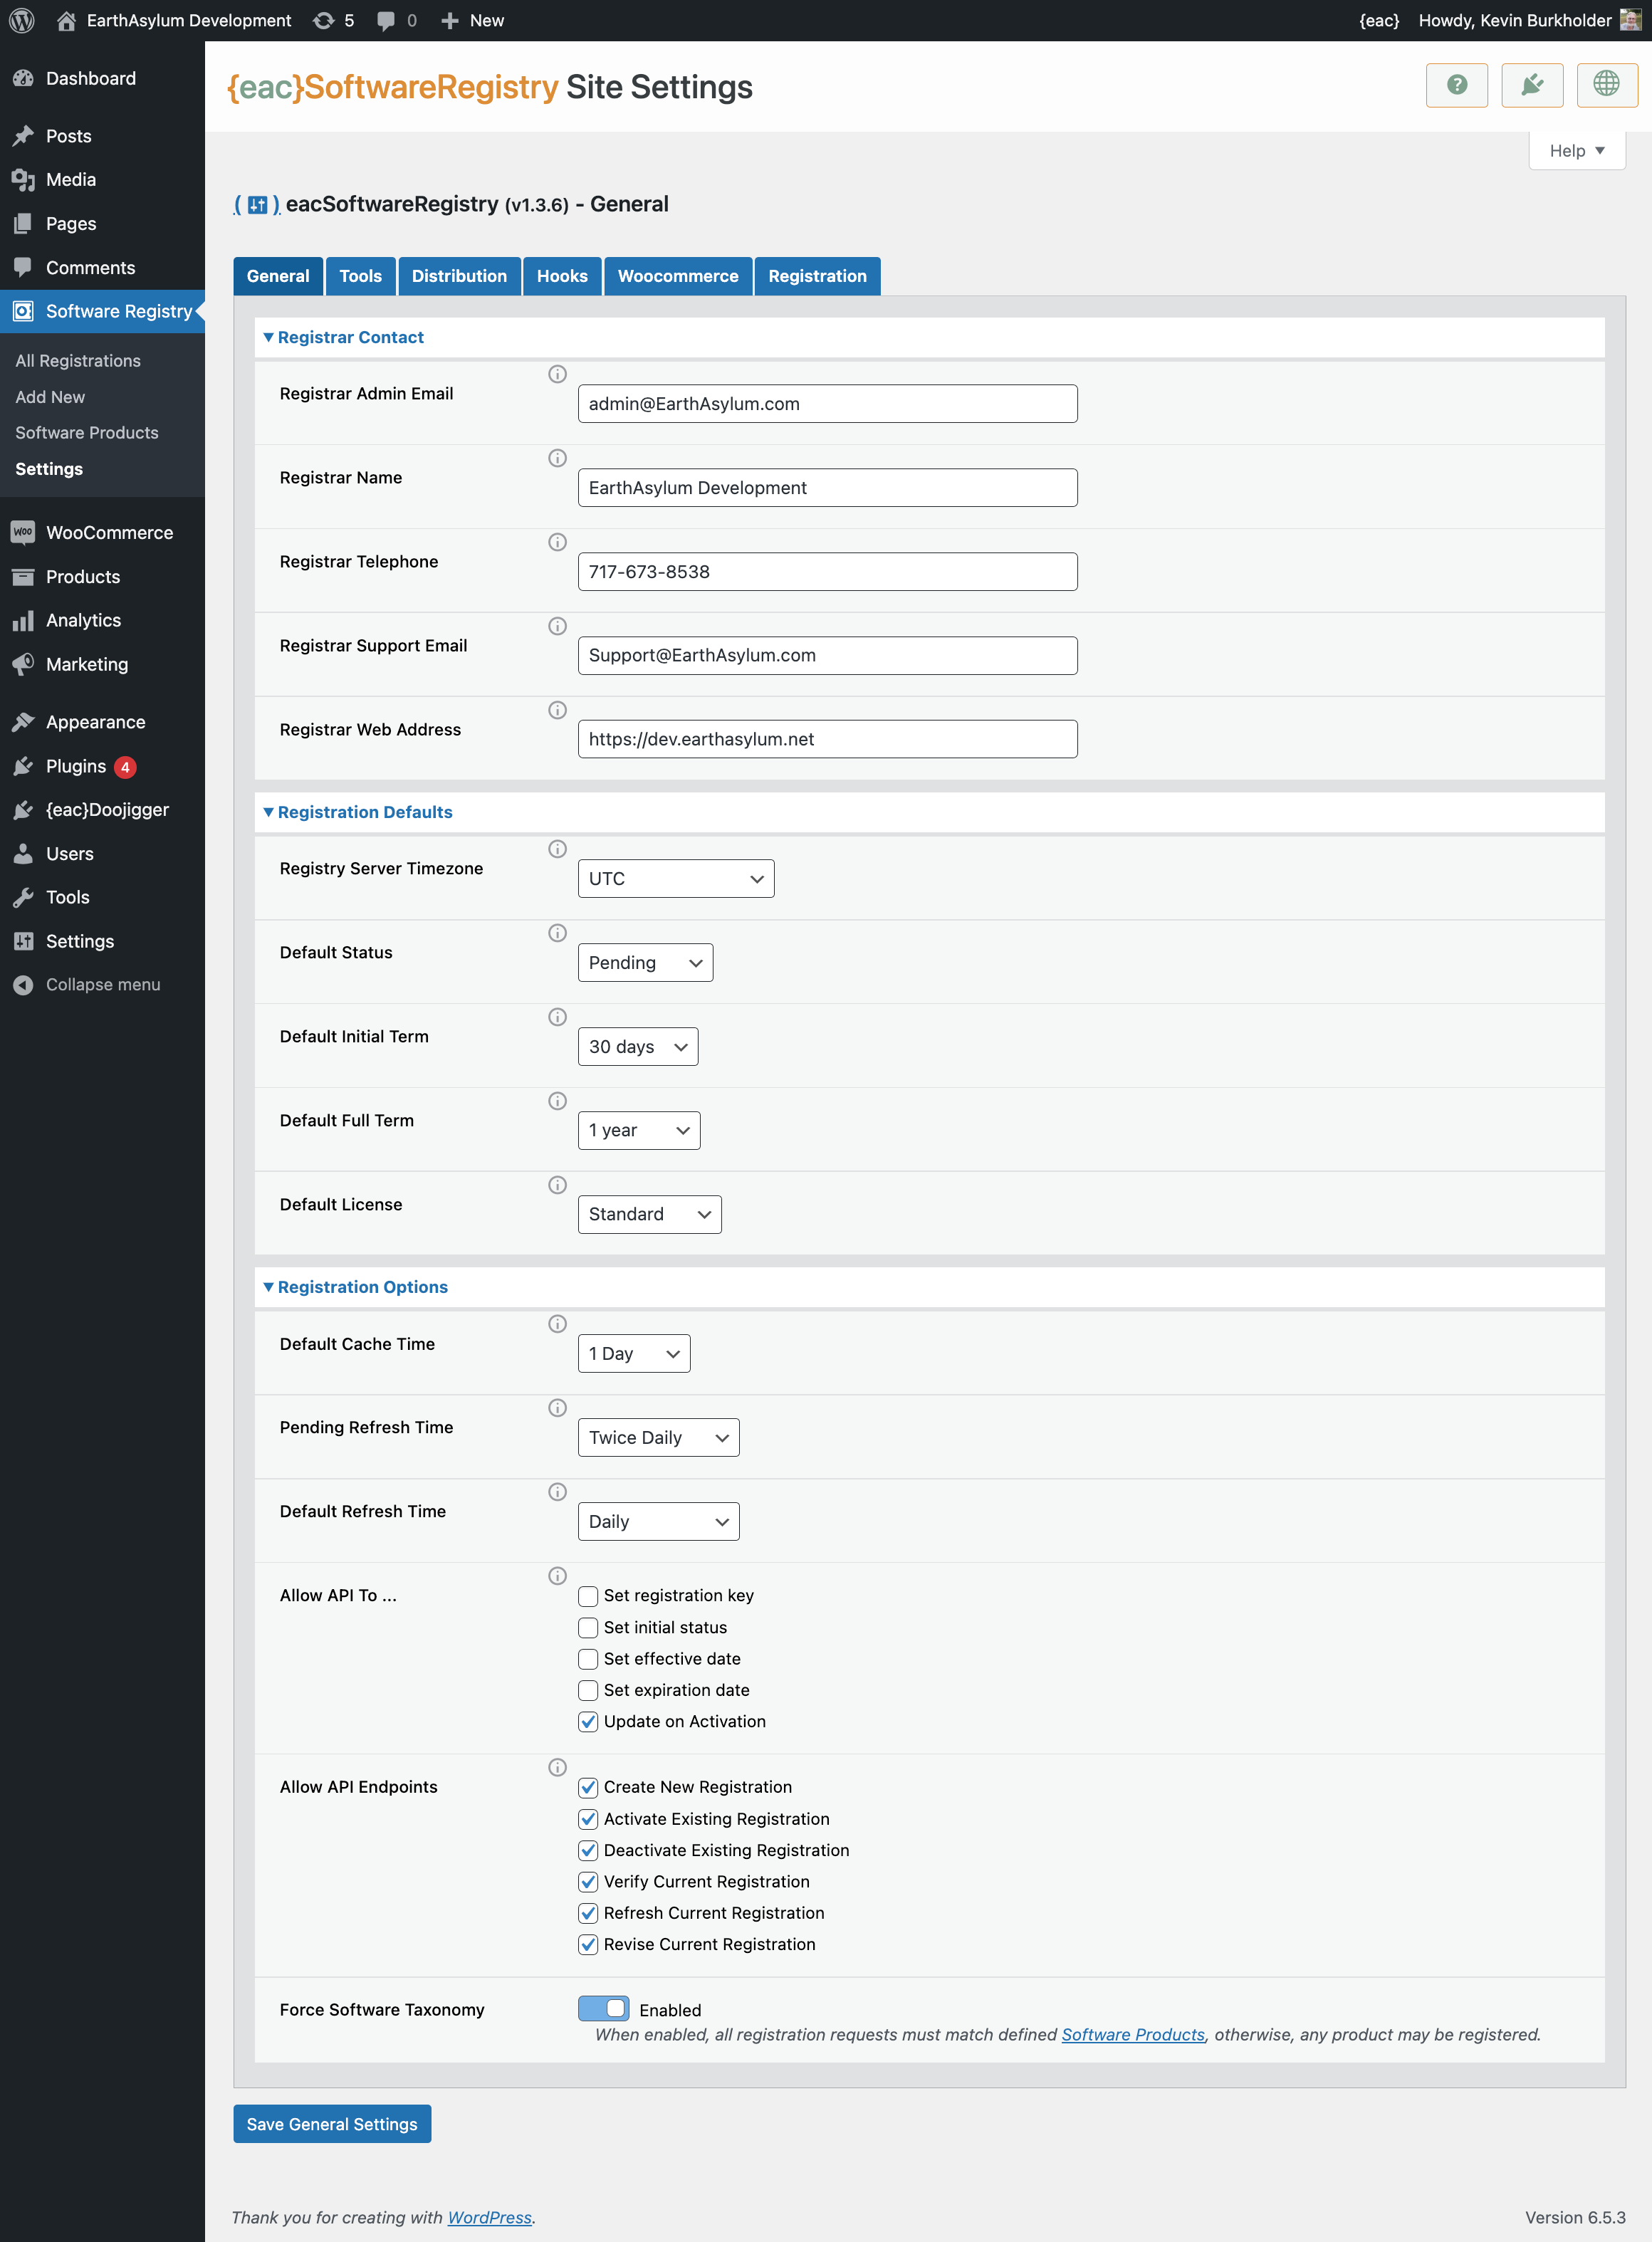Show info for Default Status
The image size is (1652, 2242).
coord(557,933)
